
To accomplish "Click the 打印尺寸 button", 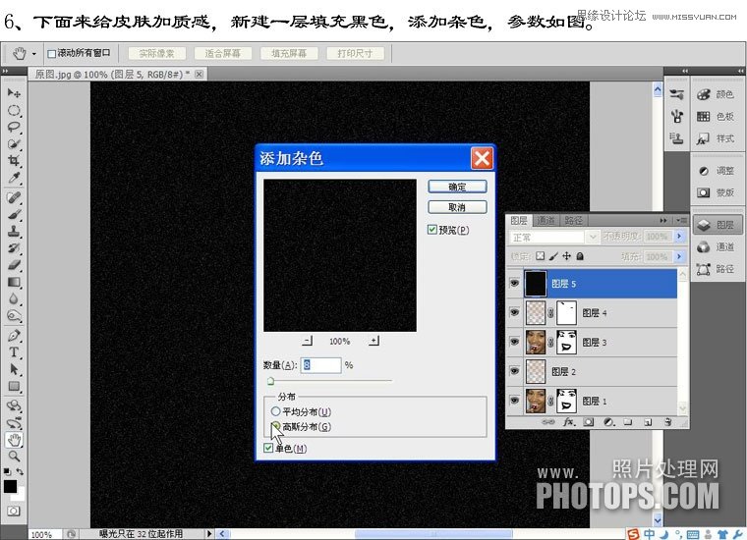I will (x=356, y=53).
